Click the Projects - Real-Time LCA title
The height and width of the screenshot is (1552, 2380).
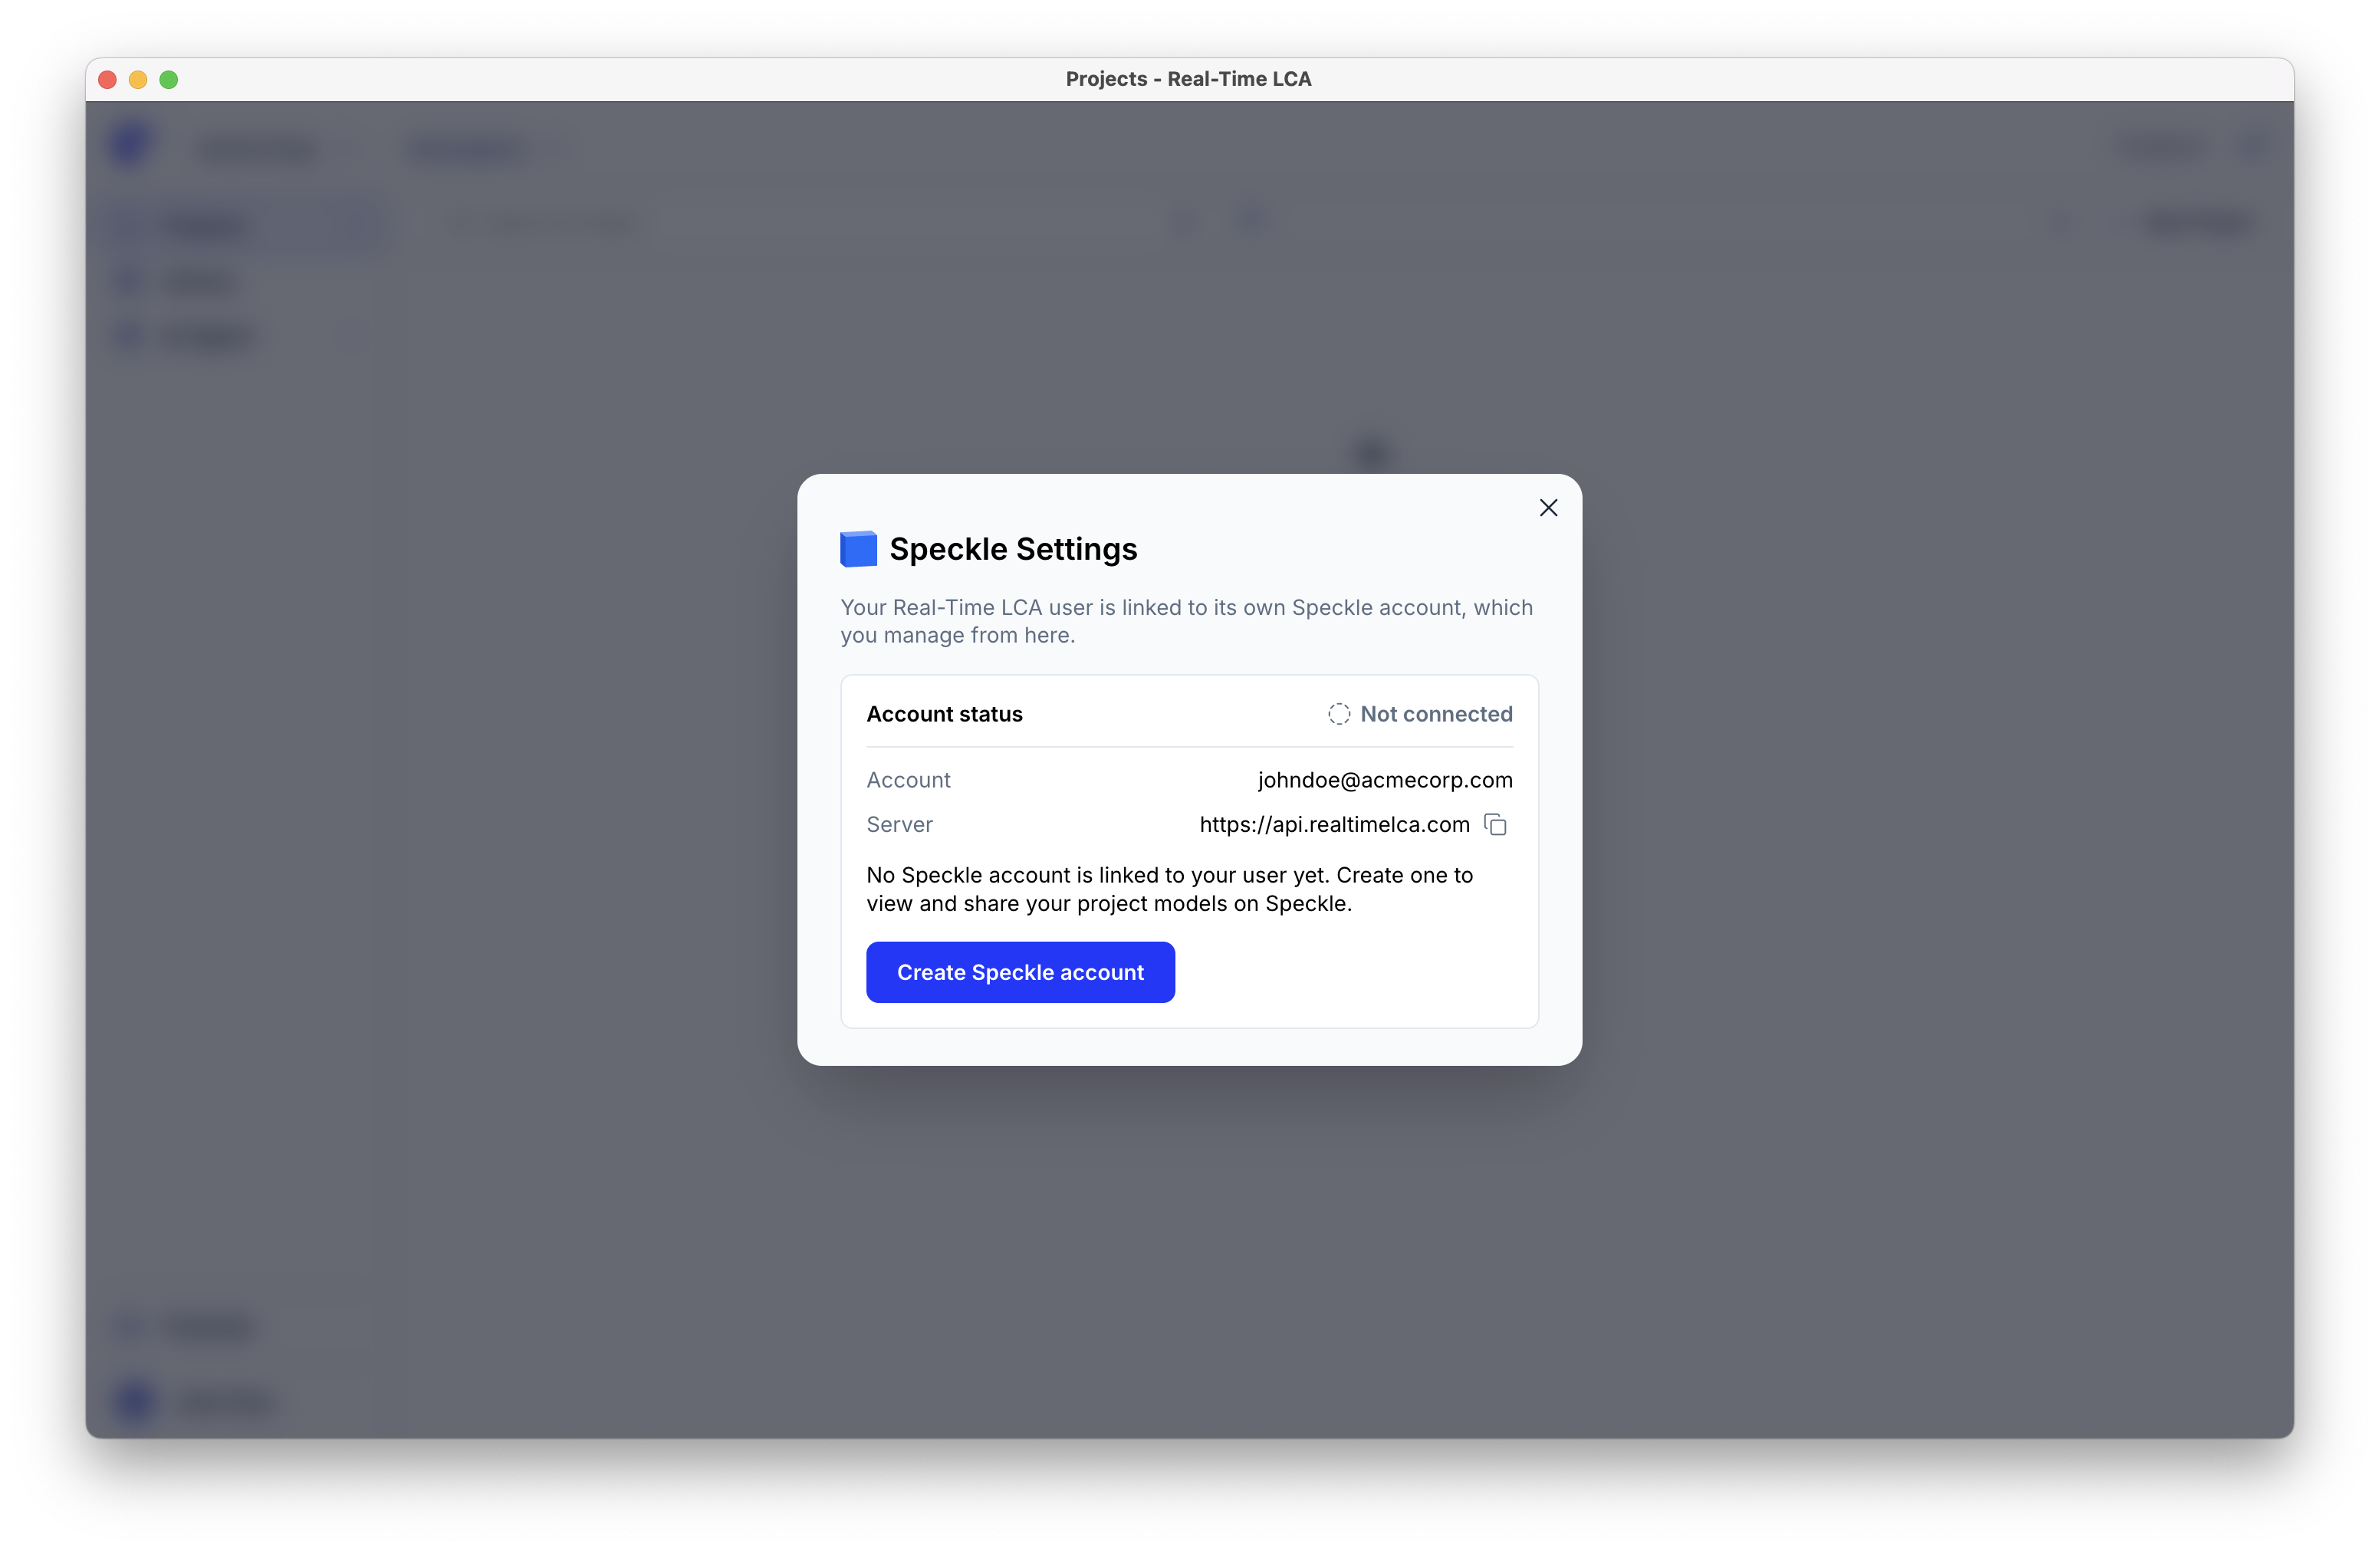[1188, 79]
